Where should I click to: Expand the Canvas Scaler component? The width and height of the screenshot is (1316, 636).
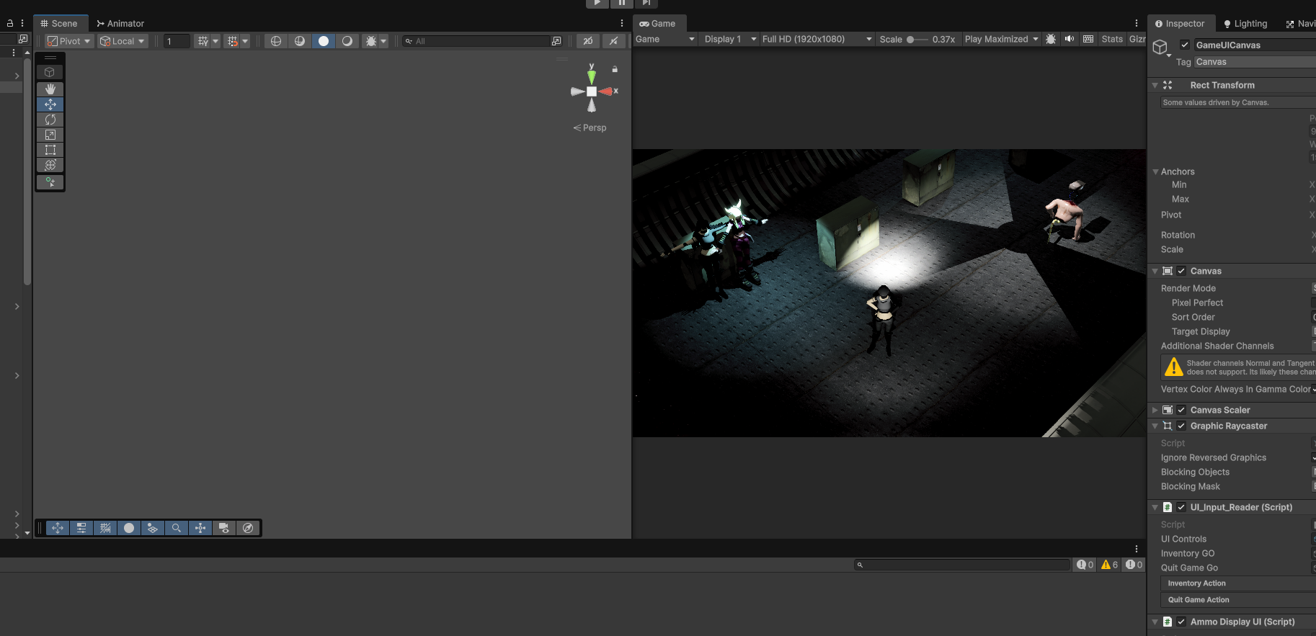(1155, 410)
